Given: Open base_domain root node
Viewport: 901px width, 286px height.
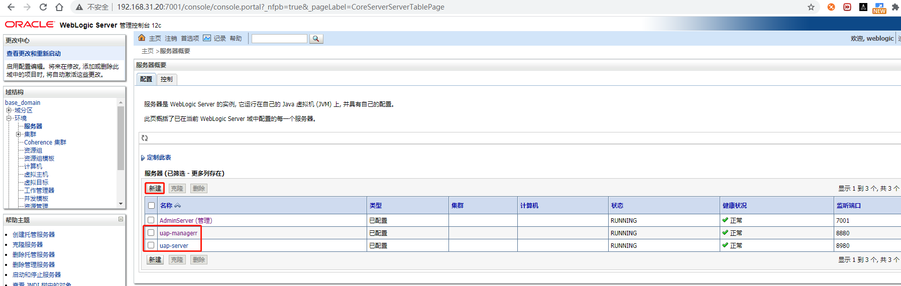Looking at the screenshot, I should coord(23,103).
